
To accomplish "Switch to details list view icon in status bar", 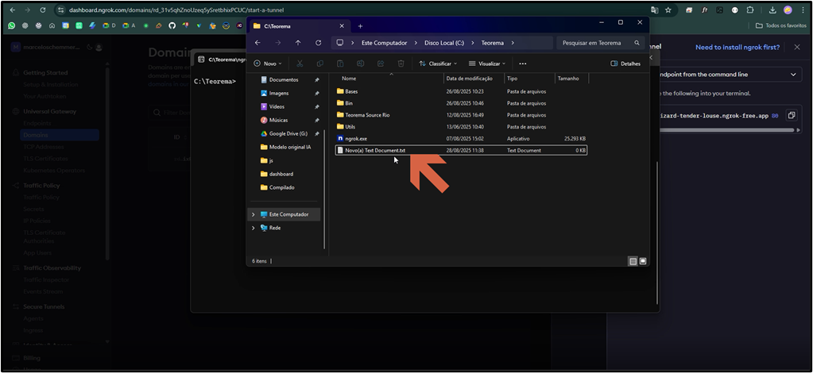I will pyautogui.click(x=633, y=262).
